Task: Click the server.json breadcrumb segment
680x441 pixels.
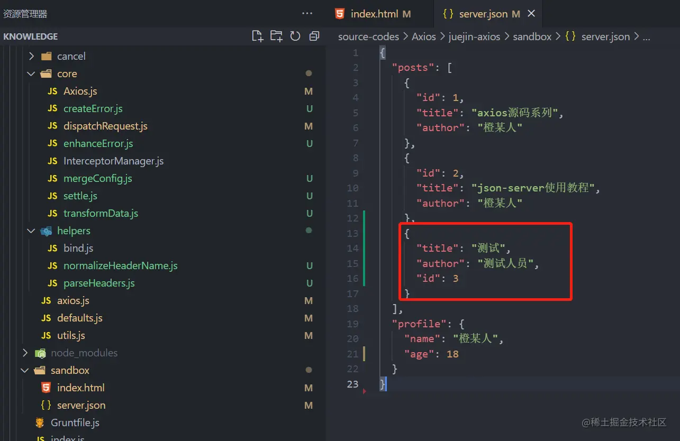Action: pyautogui.click(x=605, y=36)
